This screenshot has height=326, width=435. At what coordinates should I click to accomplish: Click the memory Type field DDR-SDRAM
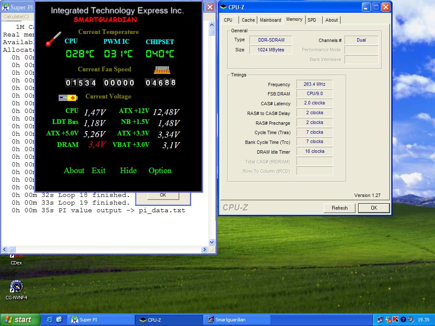coord(271,40)
